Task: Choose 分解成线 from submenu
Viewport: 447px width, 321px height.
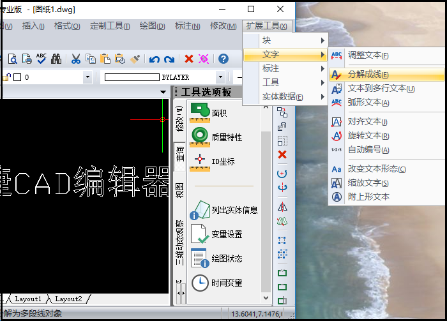Action: 387,75
